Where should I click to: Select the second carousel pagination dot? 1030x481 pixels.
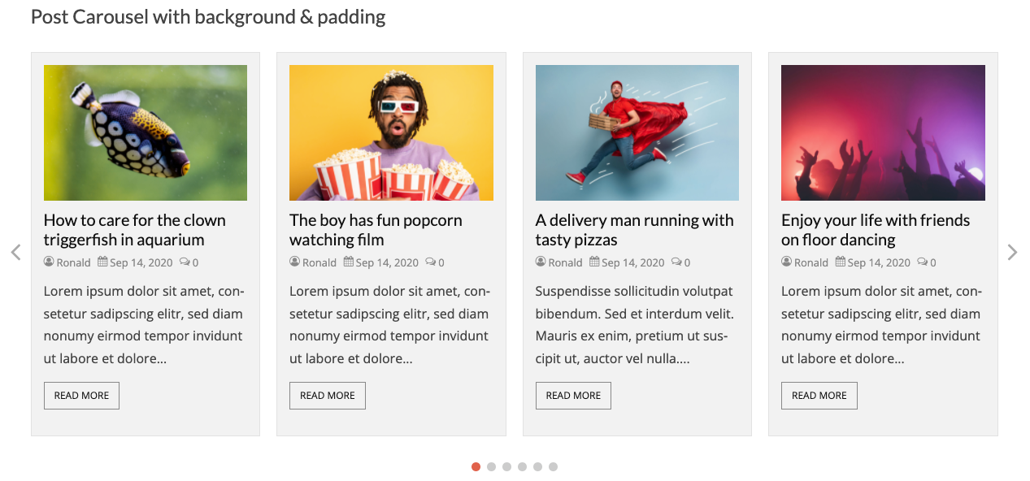[x=491, y=466]
